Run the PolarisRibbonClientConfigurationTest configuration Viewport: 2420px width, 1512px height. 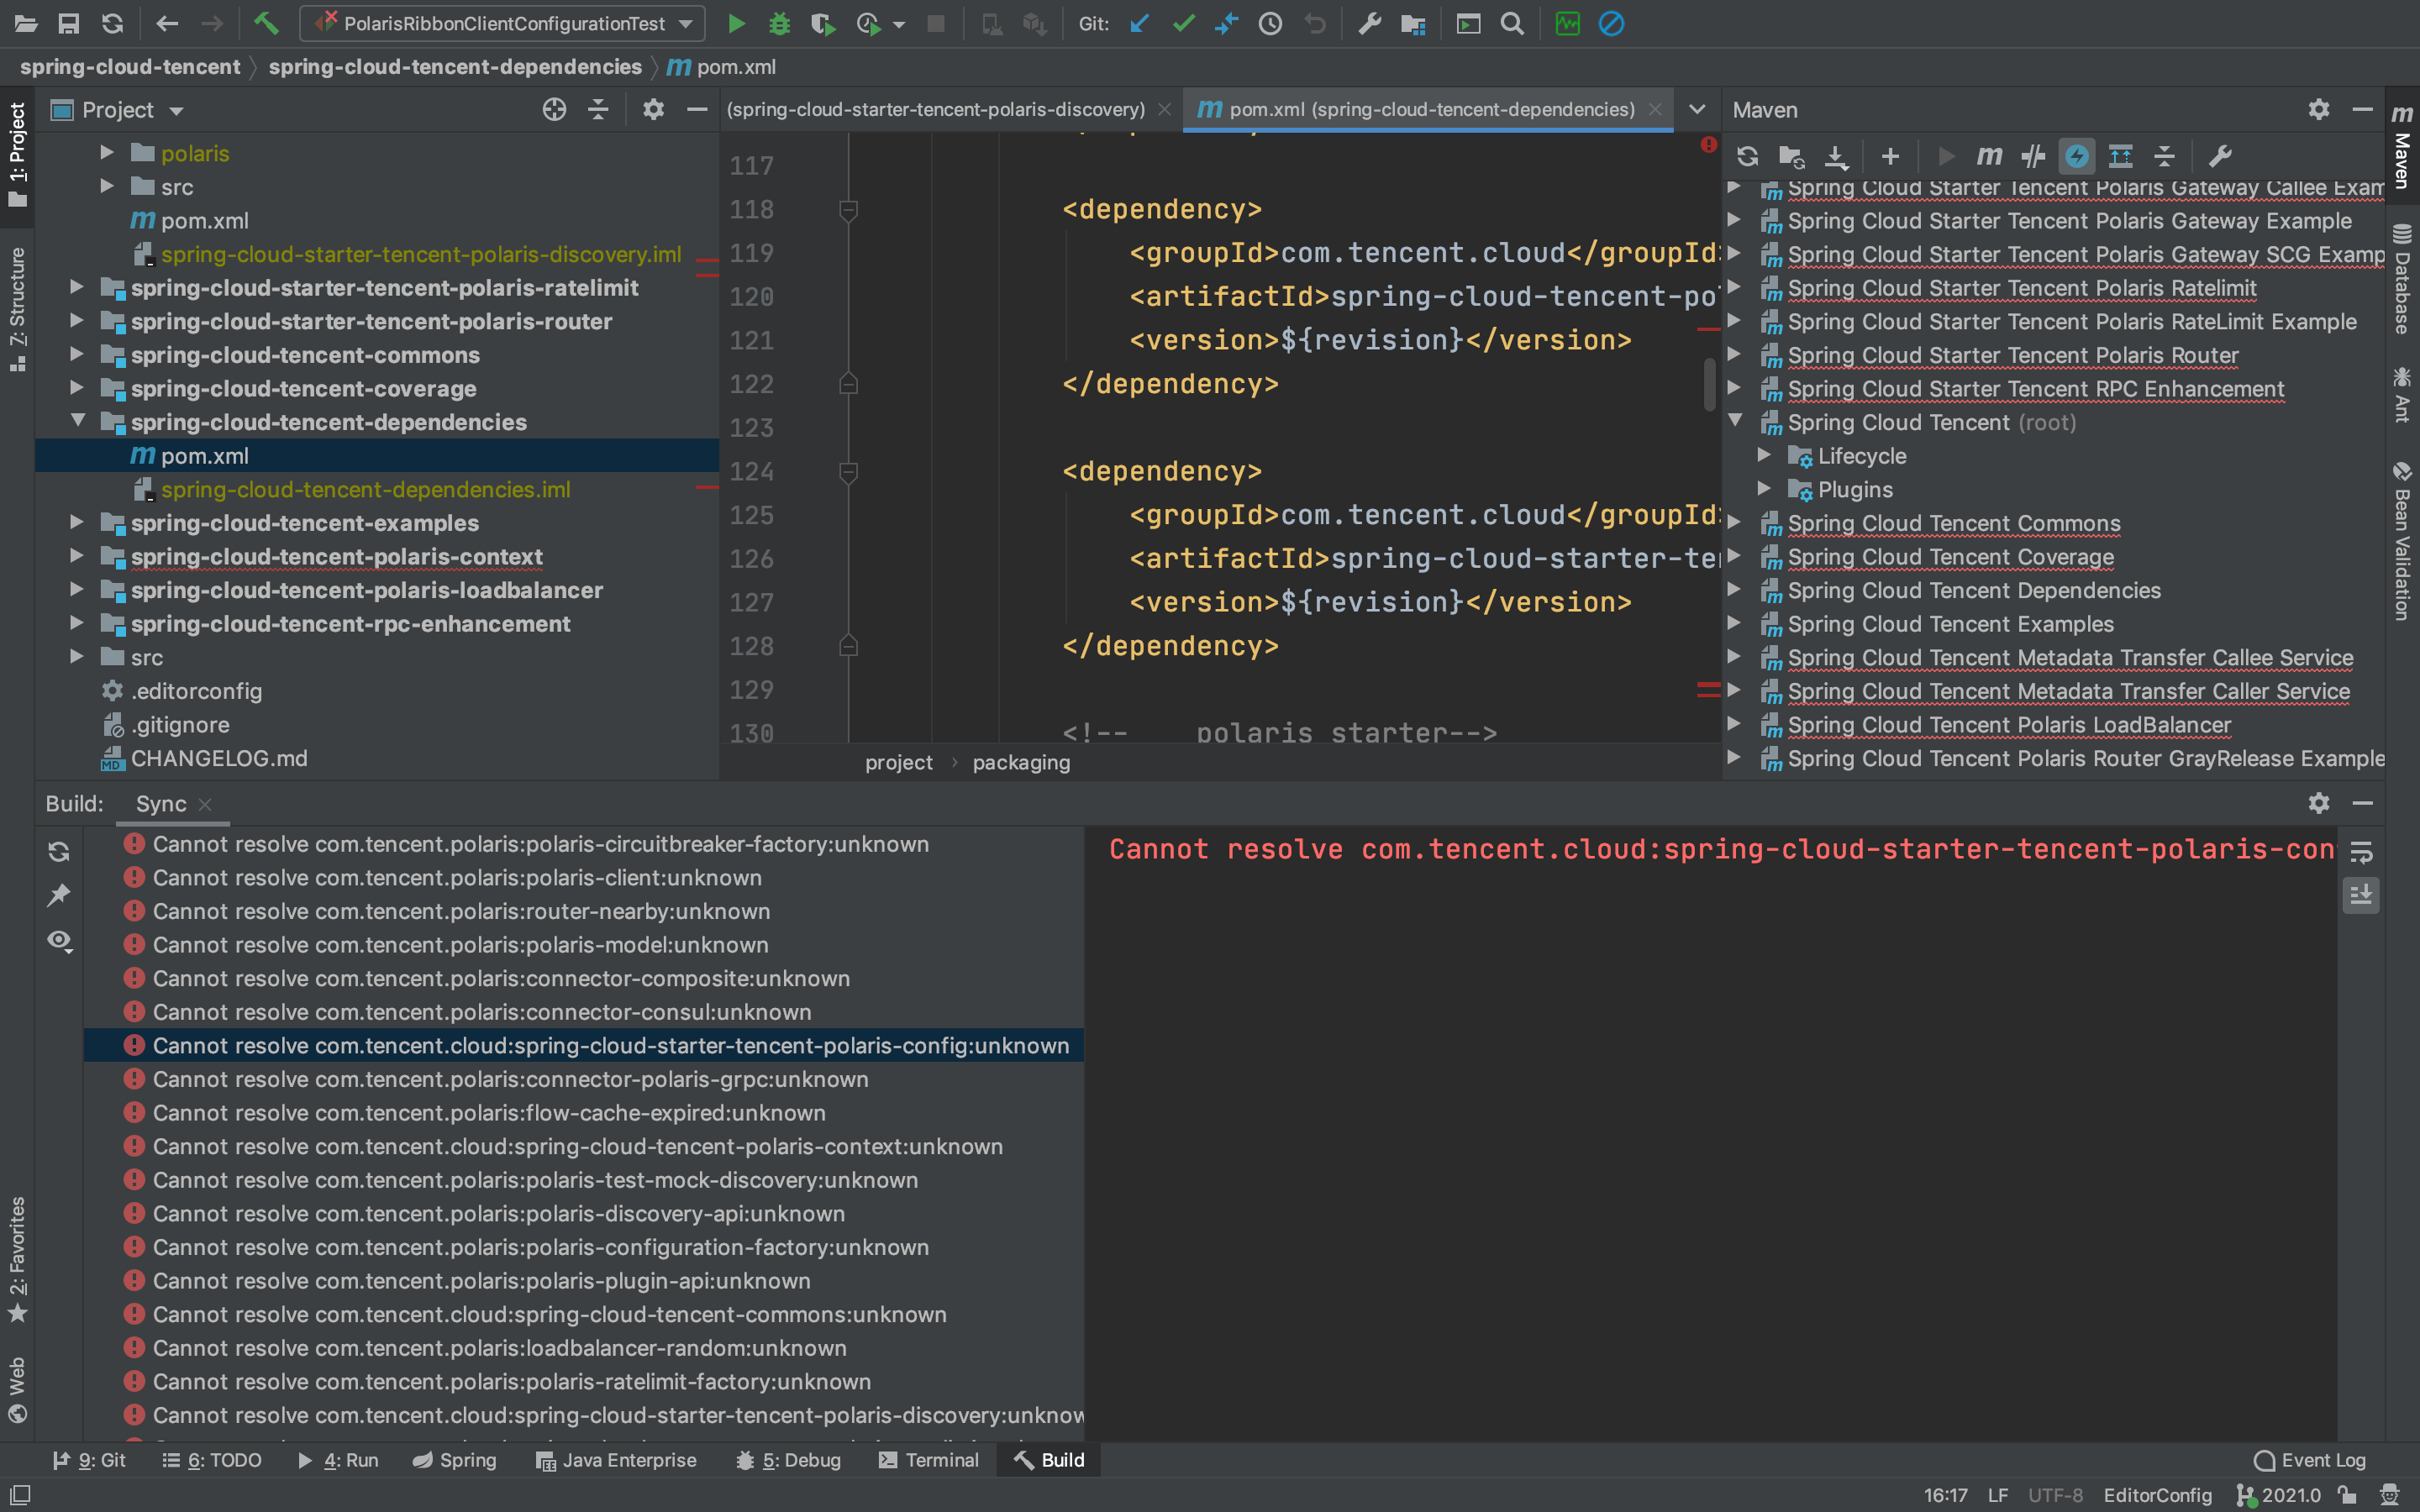coord(737,23)
